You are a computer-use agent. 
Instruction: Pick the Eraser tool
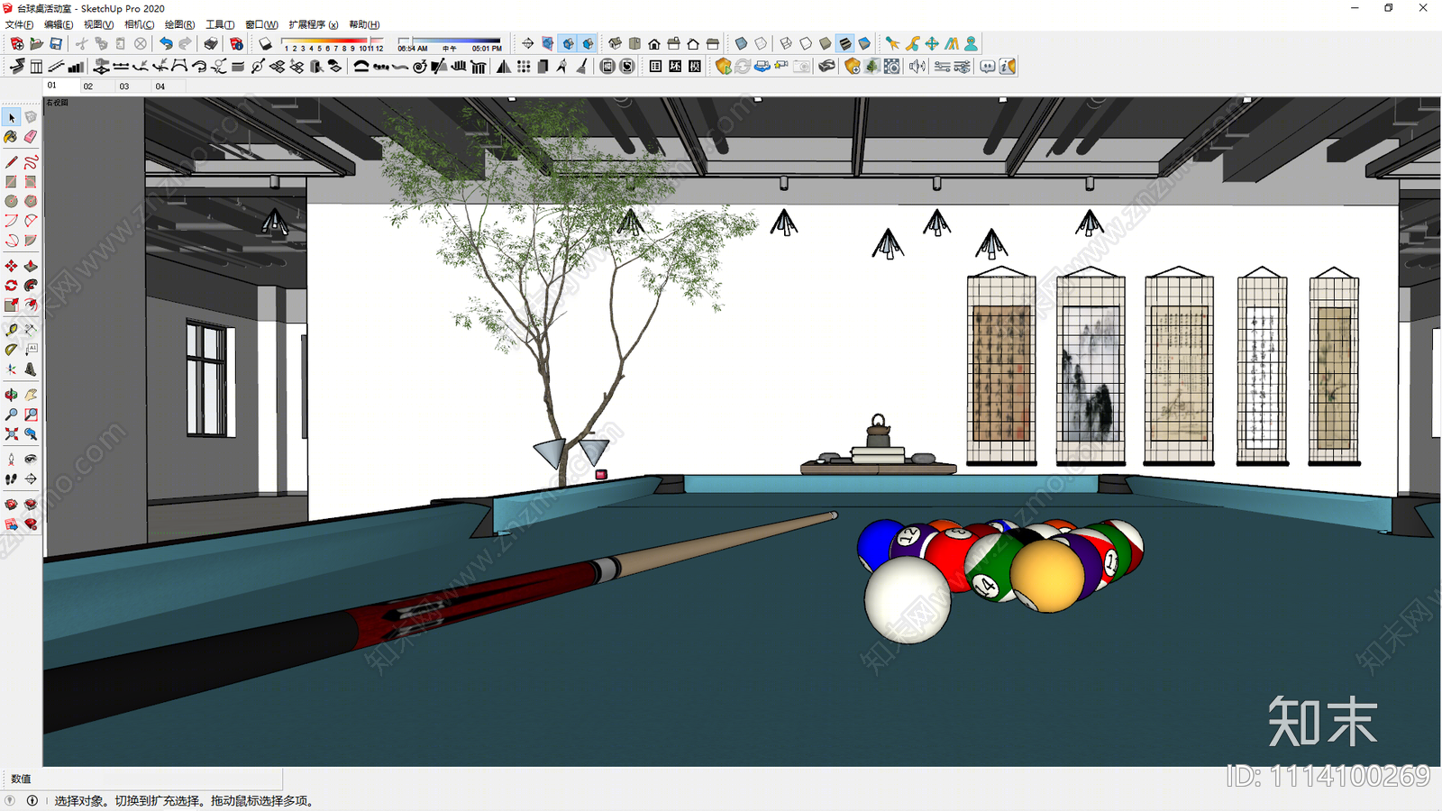[31, 137]
